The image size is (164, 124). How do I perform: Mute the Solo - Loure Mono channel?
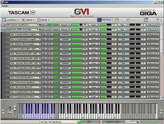43,49
